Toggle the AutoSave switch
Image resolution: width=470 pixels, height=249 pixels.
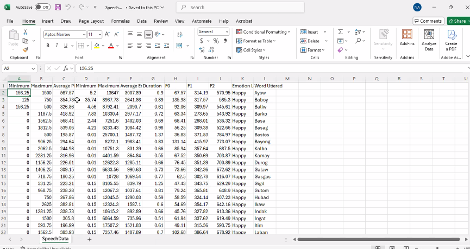coord(42,7)
